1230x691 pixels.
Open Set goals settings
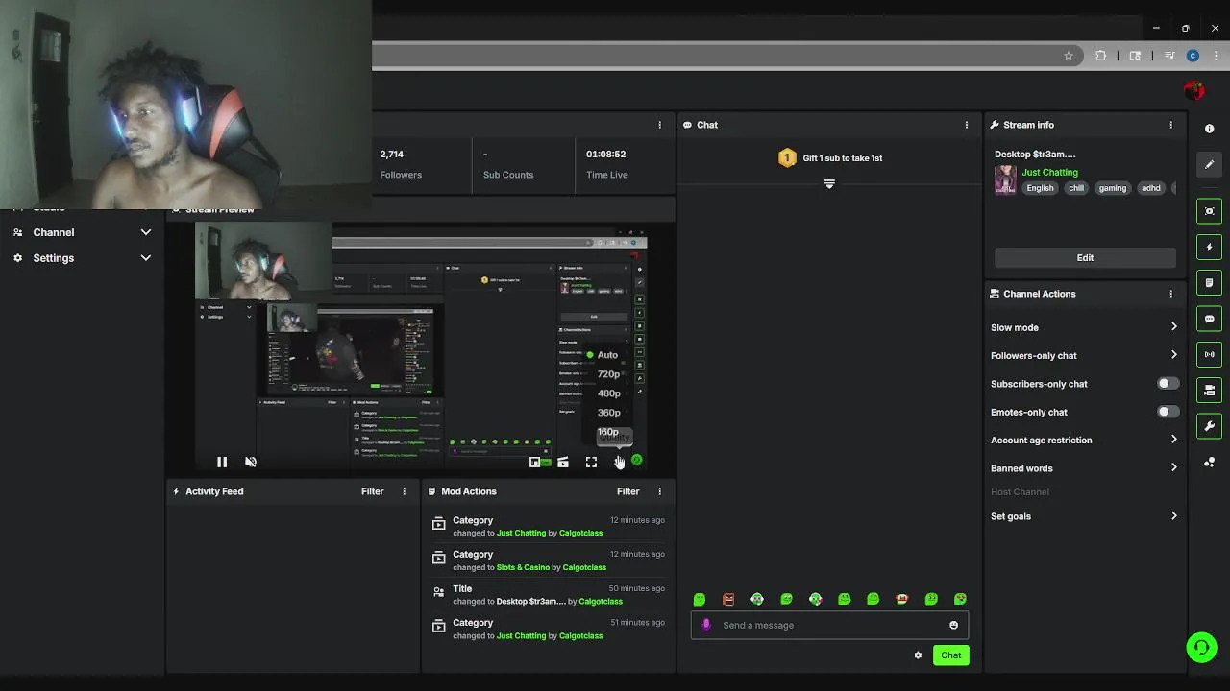coord(1084,516)
